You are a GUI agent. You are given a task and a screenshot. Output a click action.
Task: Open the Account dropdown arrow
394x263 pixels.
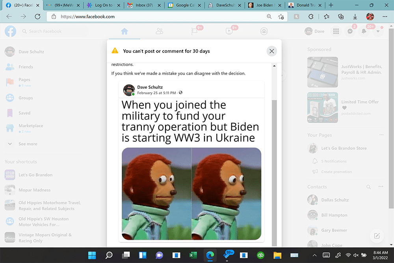(378, 31)
